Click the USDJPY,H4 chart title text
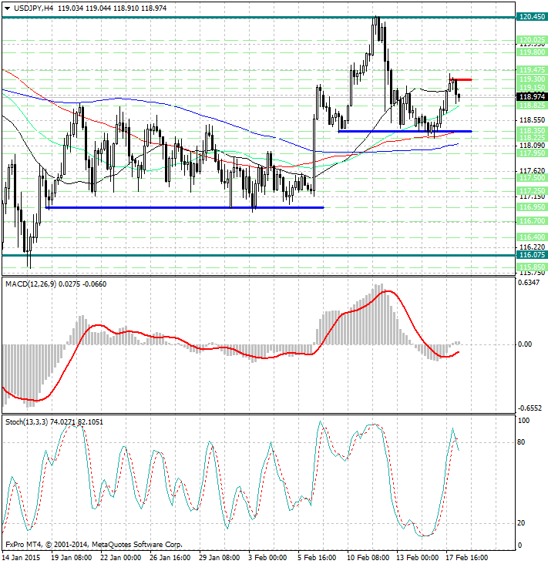This screenshot has width=548, height=564. [x=33, y=8]
